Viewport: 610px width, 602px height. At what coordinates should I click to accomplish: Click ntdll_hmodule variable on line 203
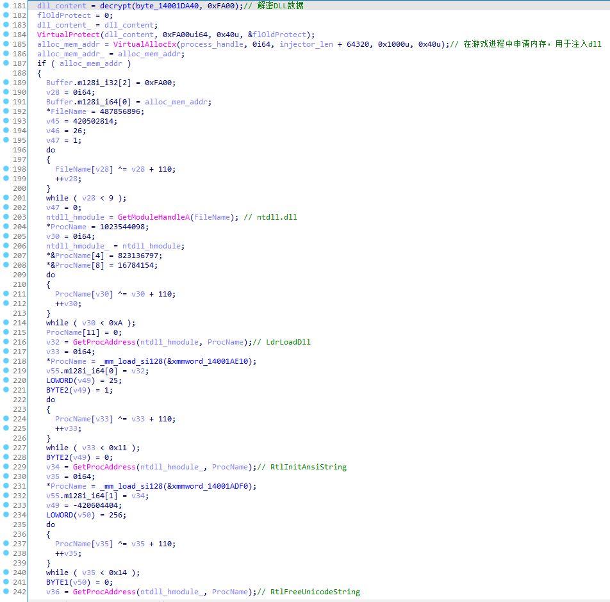coord(75,217)
